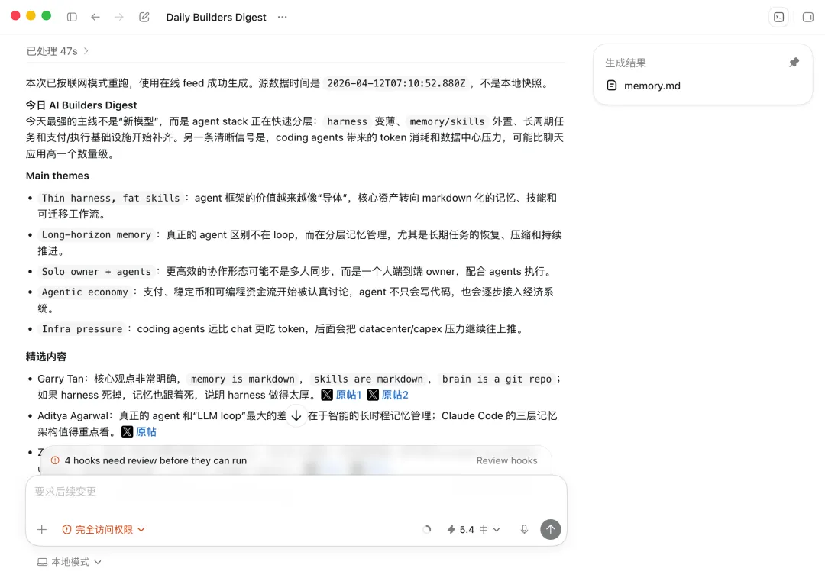This screenshot has width=825, height=578.
Task: Expand the 已处理 47s details
Action: pos(57,51)
